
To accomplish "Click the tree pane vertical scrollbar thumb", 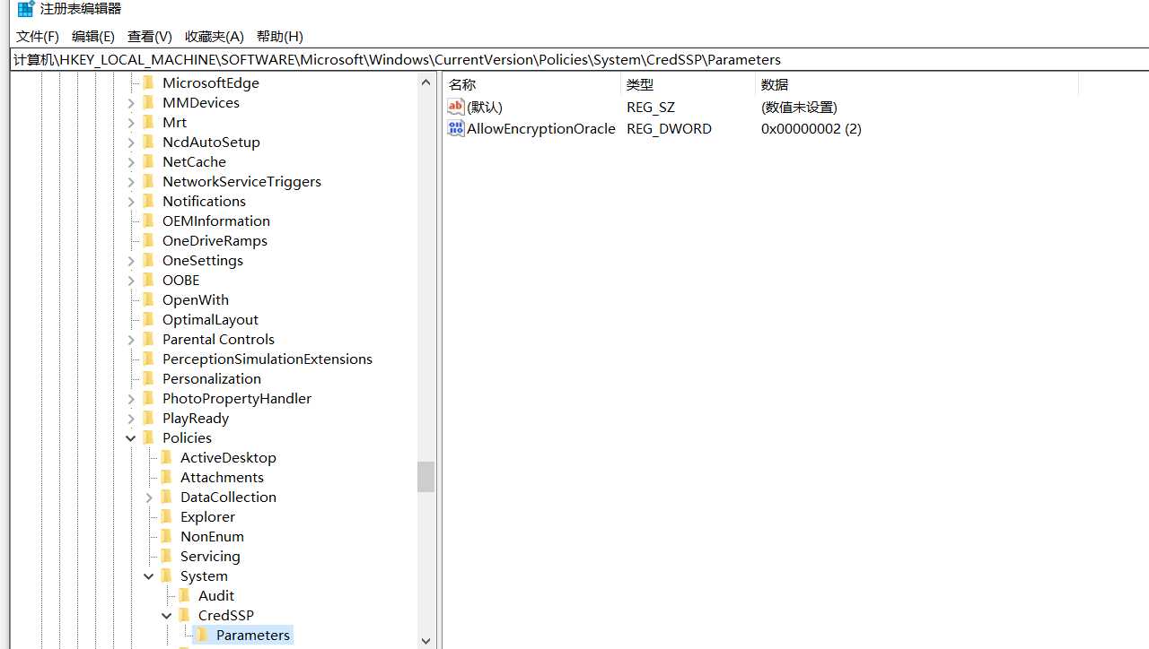I will 425,477.
